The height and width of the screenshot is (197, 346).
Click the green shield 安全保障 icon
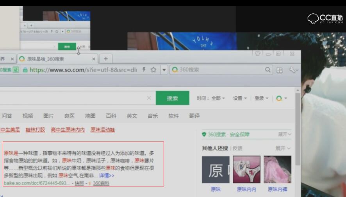pyautogui.click(x=204, y=134)
